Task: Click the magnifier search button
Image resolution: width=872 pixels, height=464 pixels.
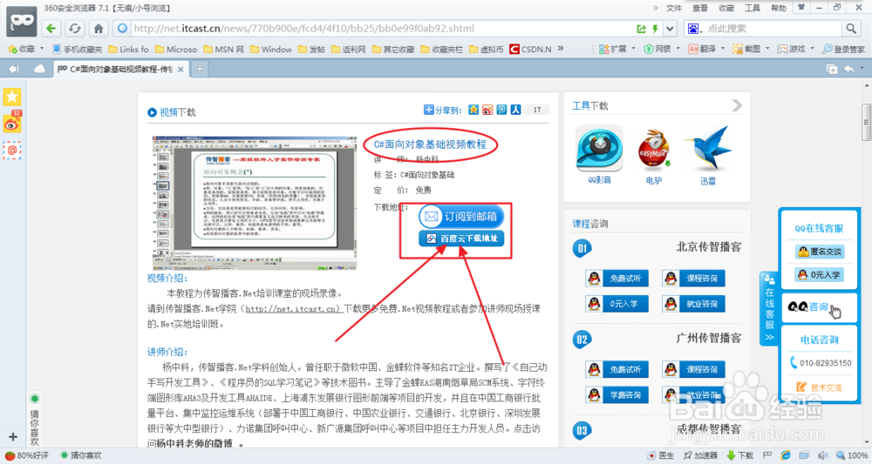Action: (851, 29)
